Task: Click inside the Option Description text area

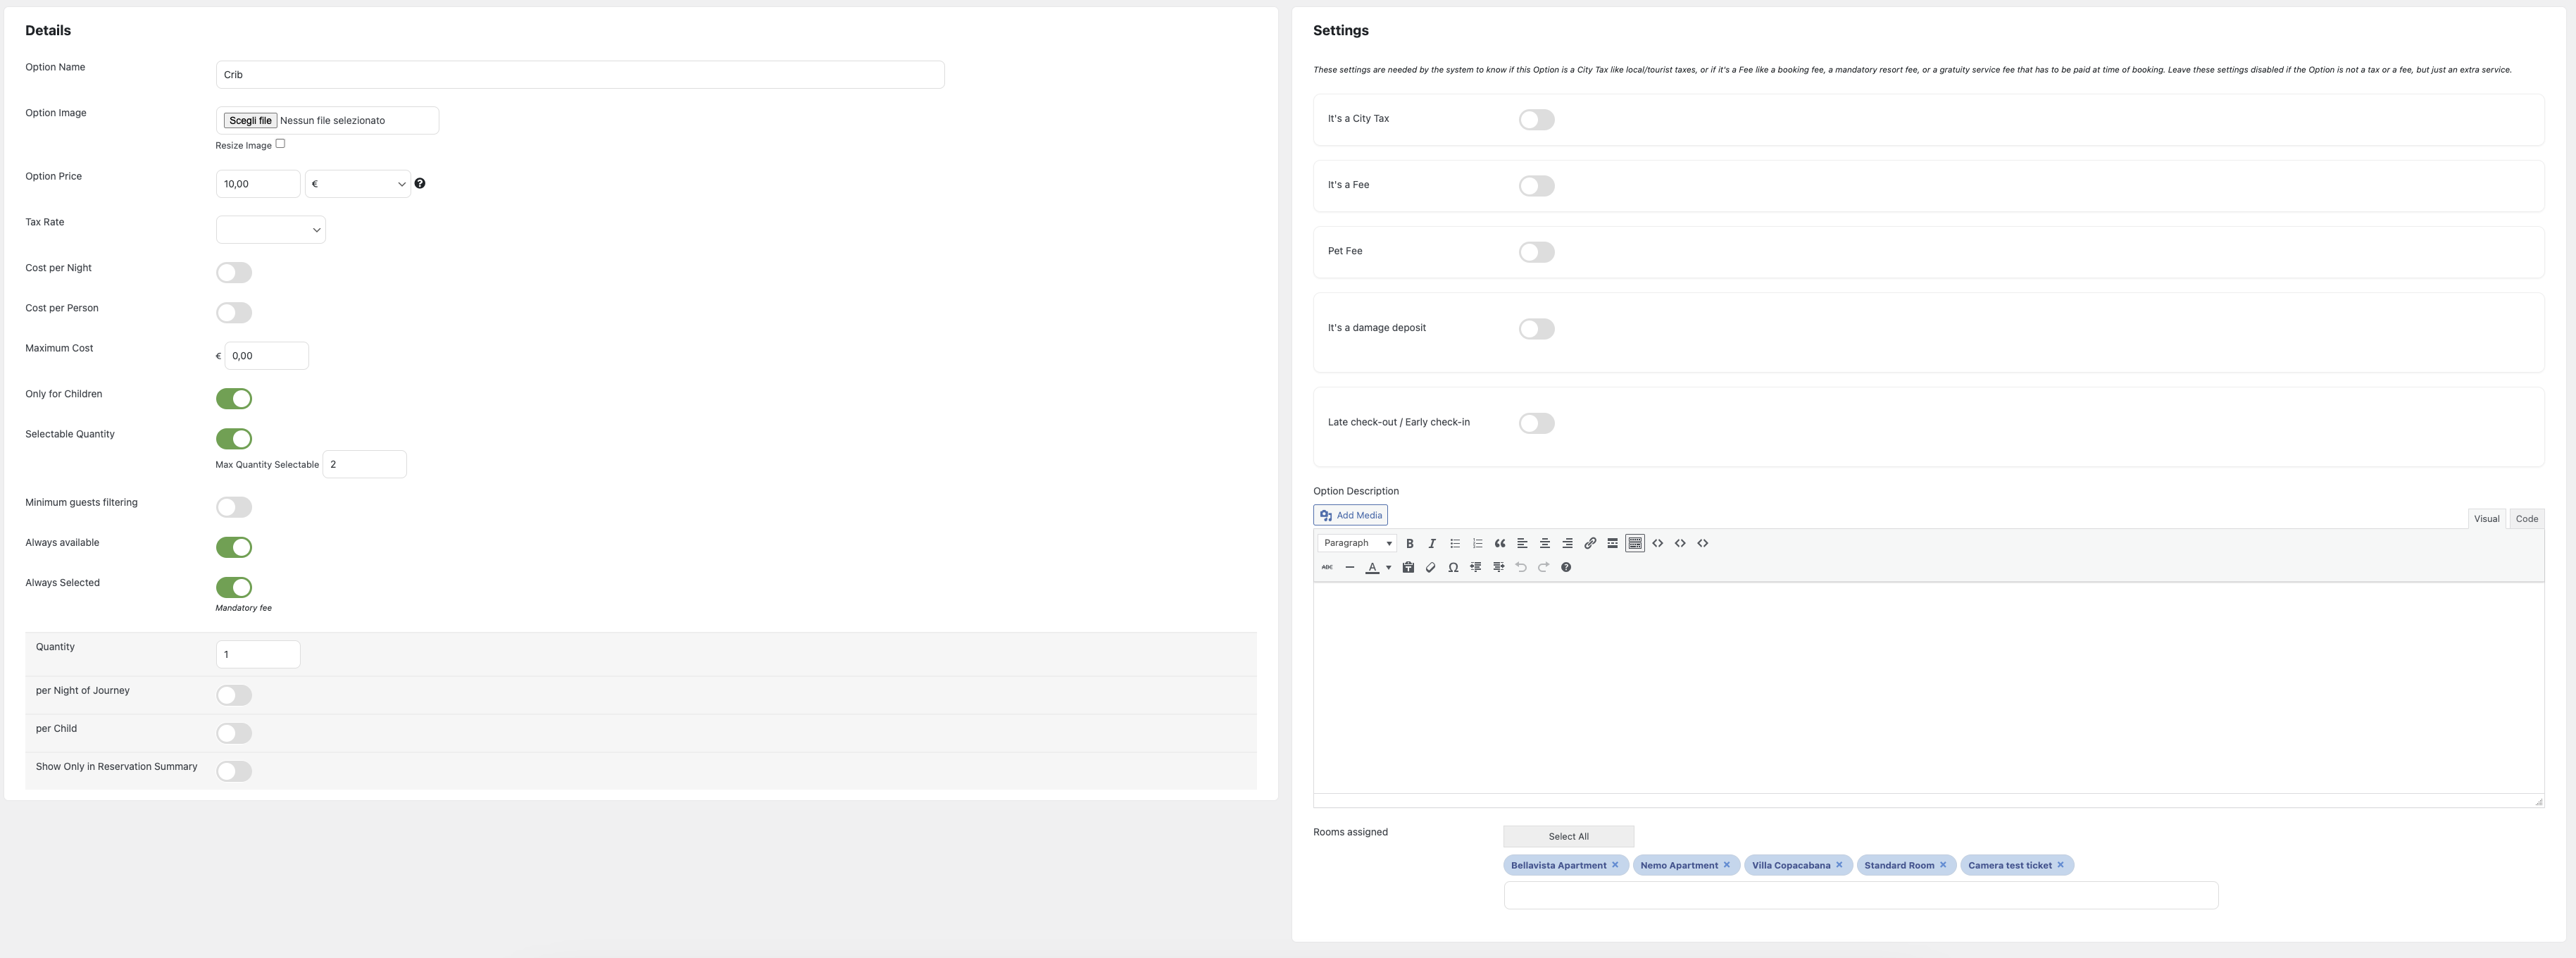Action: pos(1928,688)
